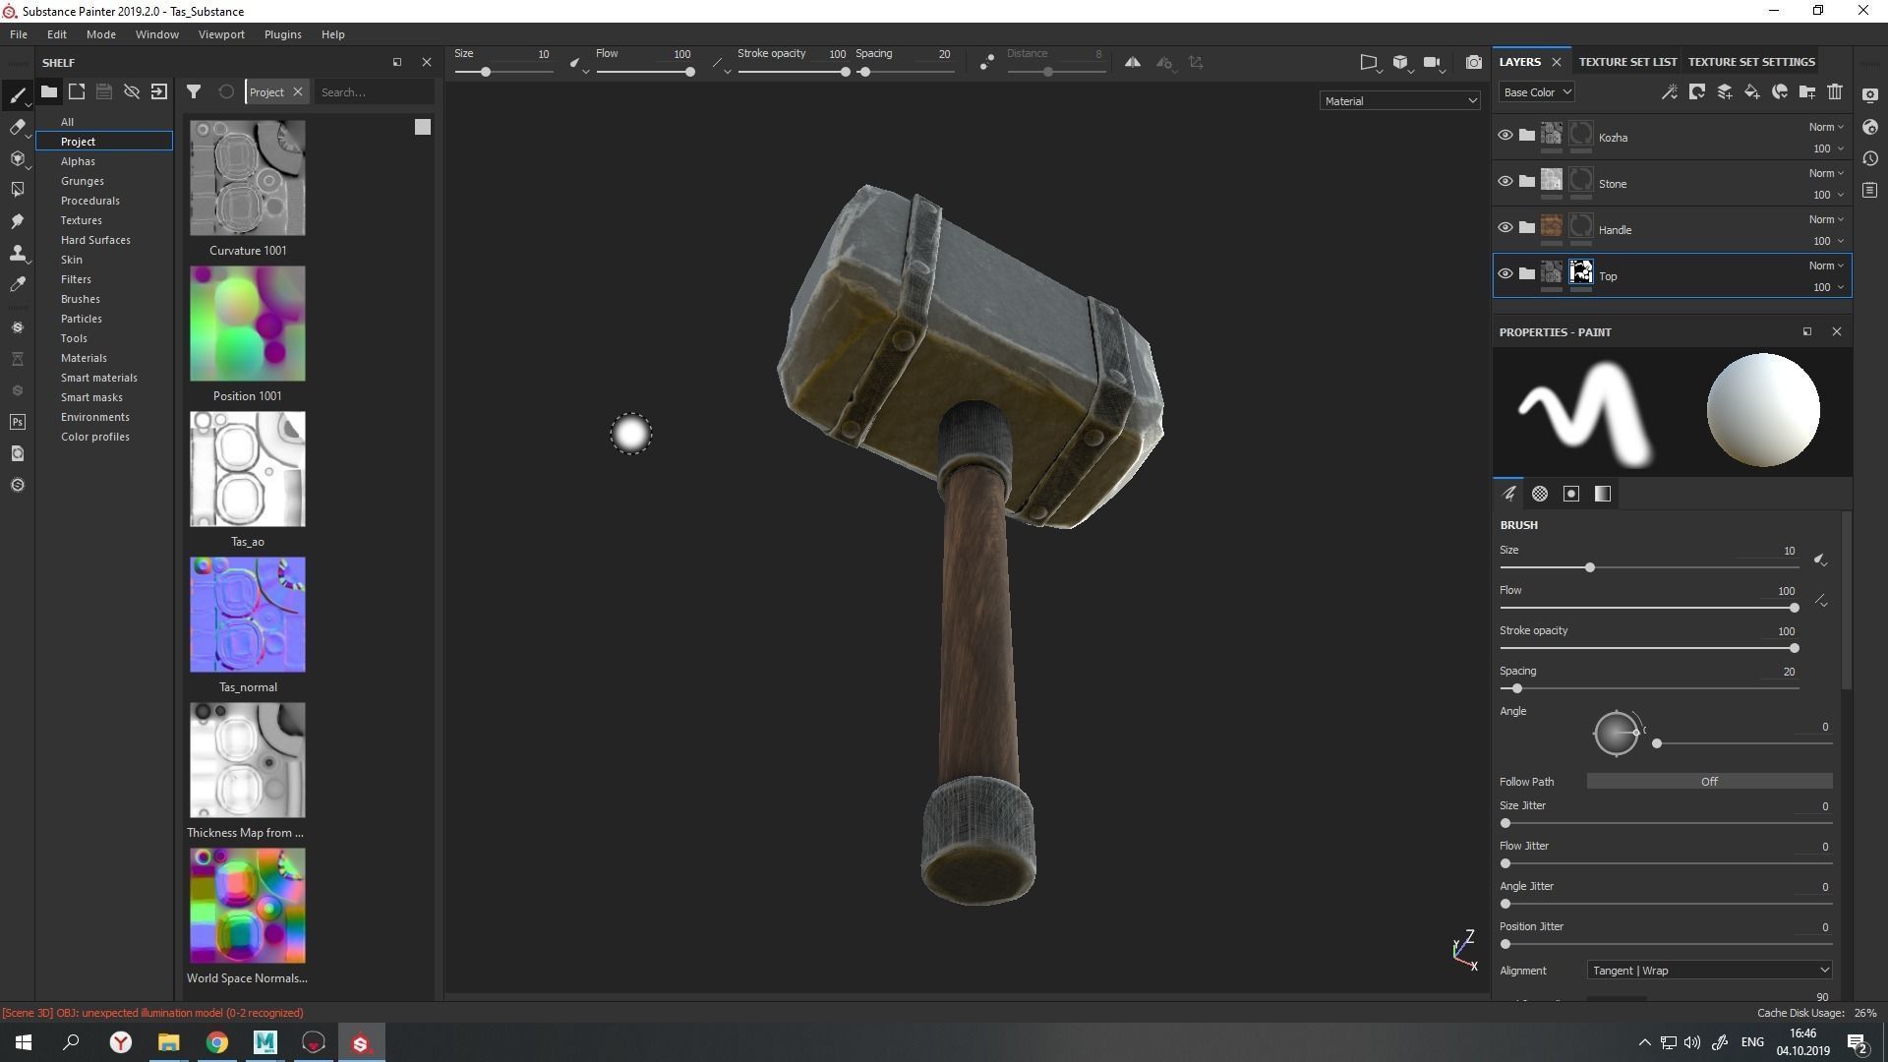This screenshot has width=1888, height=1062.
Task: Select the Smudge tool
Action: (17, 221)
